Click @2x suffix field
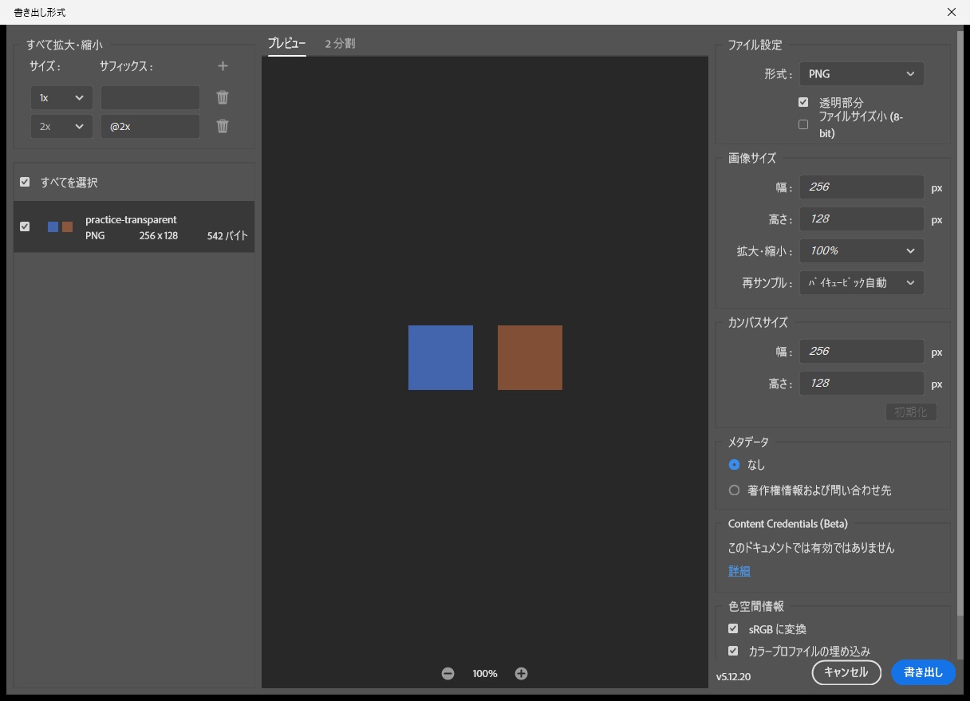Screen dimensions: 970x701 click(x=150, y=126)
